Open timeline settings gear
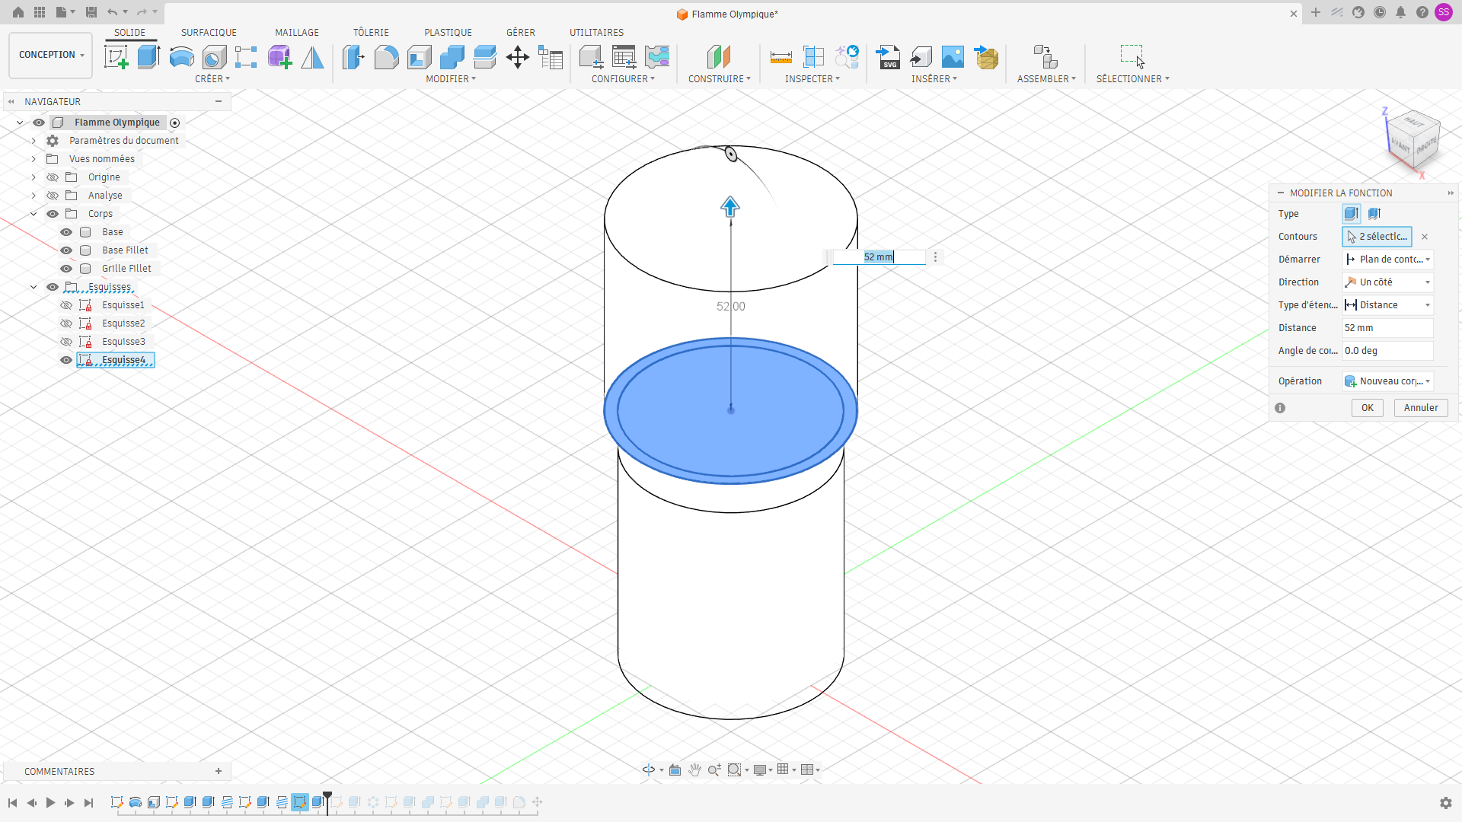Screen dimensions: 1462x822 (x=1445, y=803)
